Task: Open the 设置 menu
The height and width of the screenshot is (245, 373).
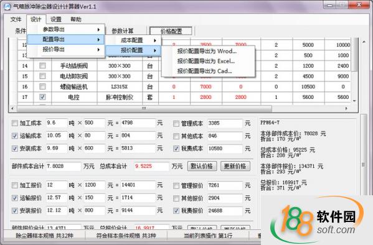Action: 56,19
